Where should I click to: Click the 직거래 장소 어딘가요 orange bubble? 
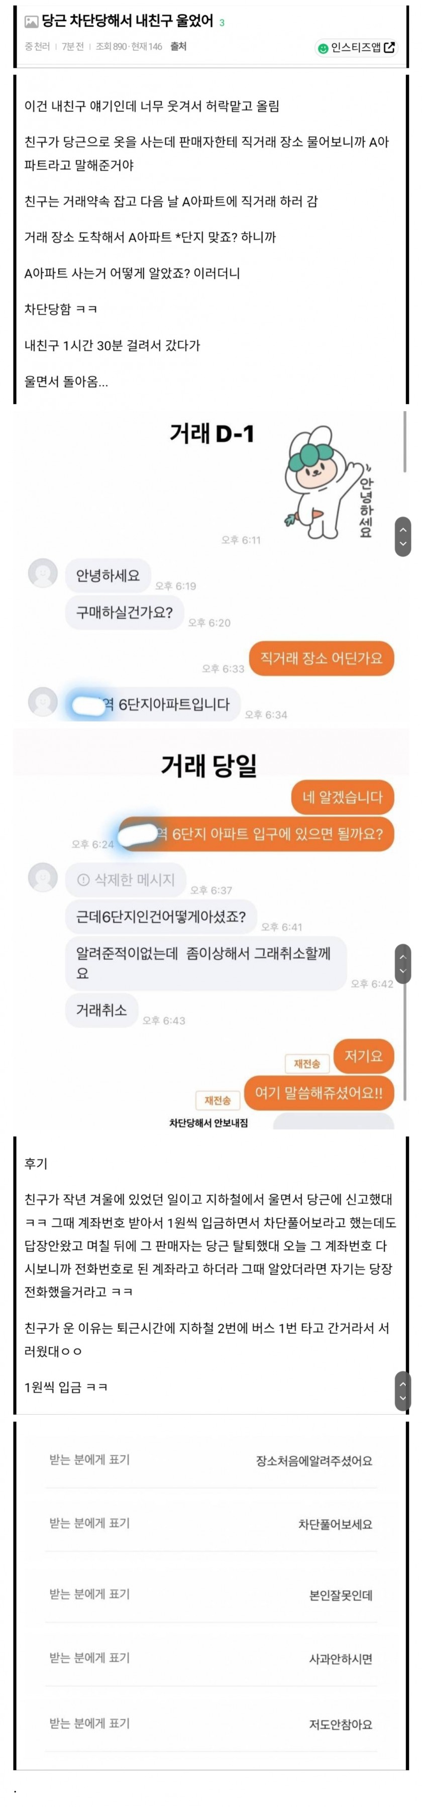pos(322,658)
